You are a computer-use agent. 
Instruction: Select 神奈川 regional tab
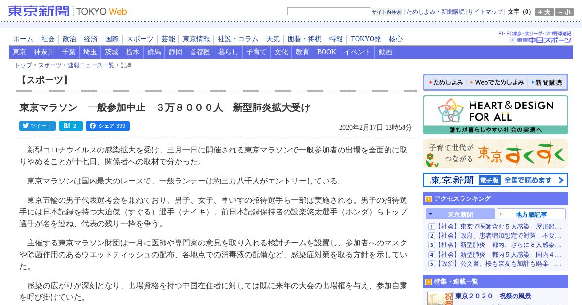[x=44, y=52]
